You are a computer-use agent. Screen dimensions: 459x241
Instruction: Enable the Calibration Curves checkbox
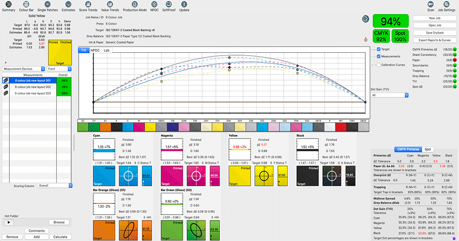[378, 64]
